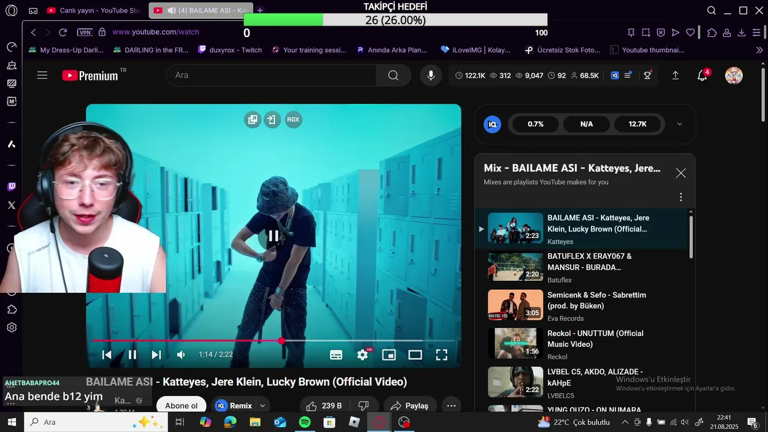
Task: Skip to next video in player
Action: 156,355
